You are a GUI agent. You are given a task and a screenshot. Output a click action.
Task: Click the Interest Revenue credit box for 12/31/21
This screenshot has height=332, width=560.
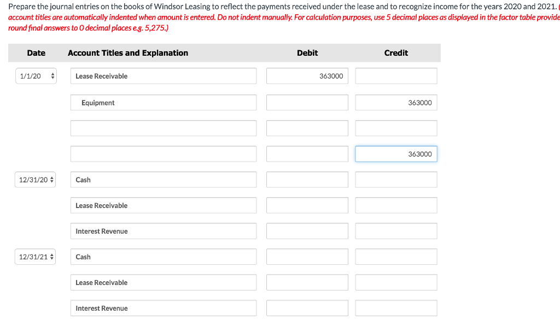coord(395,308)
